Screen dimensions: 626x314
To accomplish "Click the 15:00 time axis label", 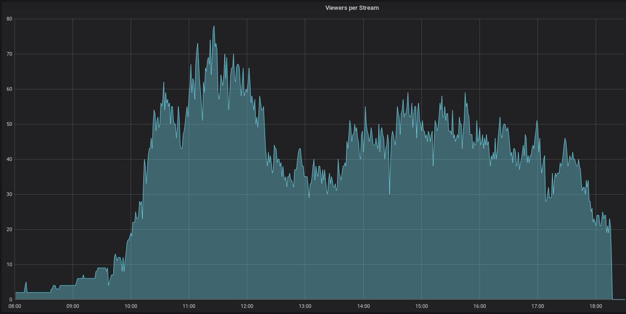I will tap(422, 306).
